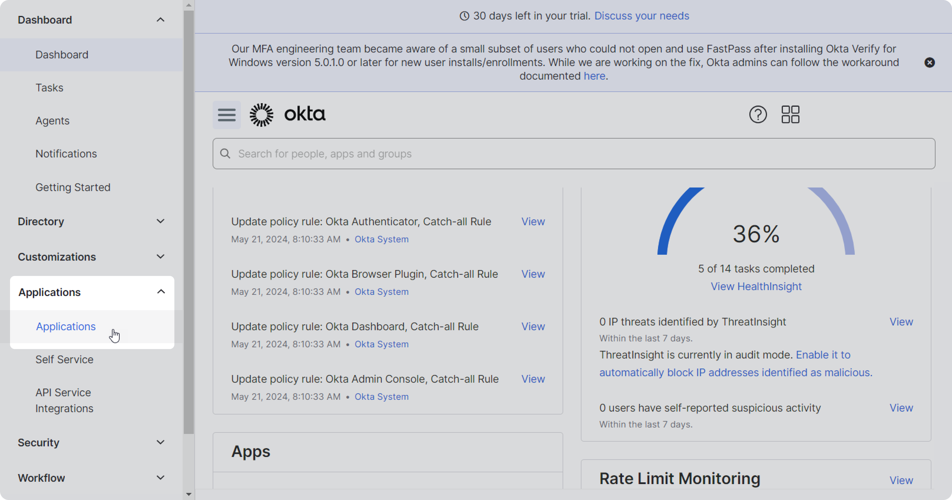Click the Customizations heading
This screenshot has height=500, width=952.
pyautogui.click(x=57, y=257)
